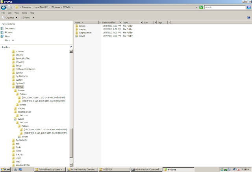This screenshot has width=252, height=172.
Task: Click Server Manager quick launch icon
Action: (x=16, y=169)
